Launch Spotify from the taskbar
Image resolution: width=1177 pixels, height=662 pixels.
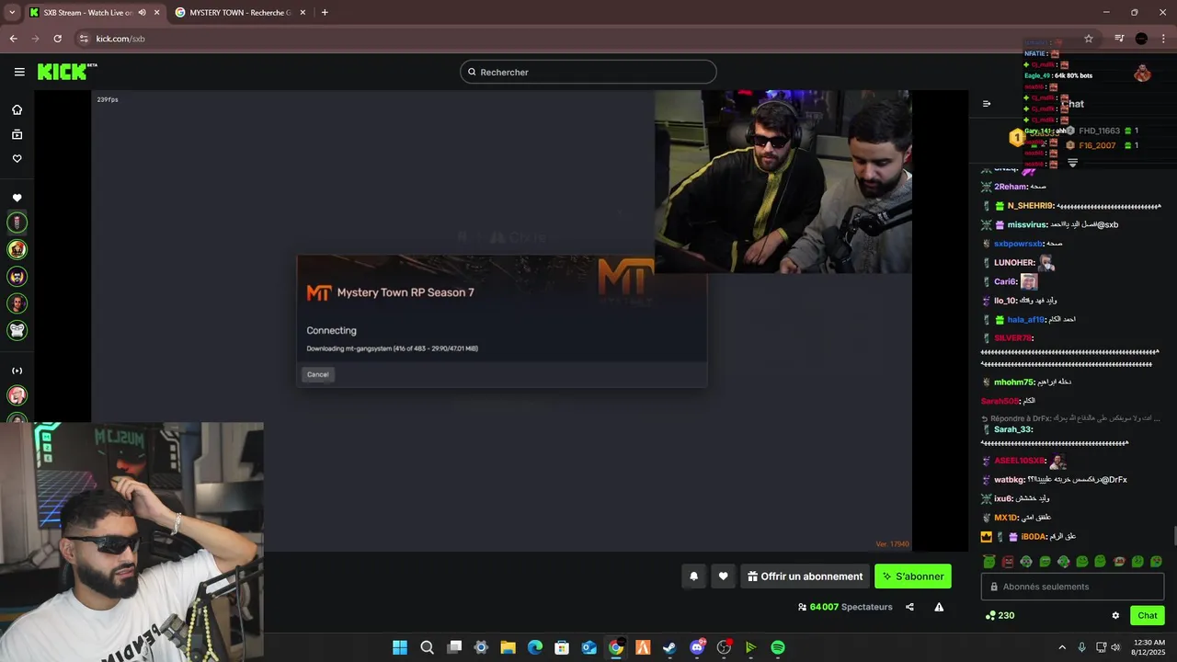click(x=778, y=647)
